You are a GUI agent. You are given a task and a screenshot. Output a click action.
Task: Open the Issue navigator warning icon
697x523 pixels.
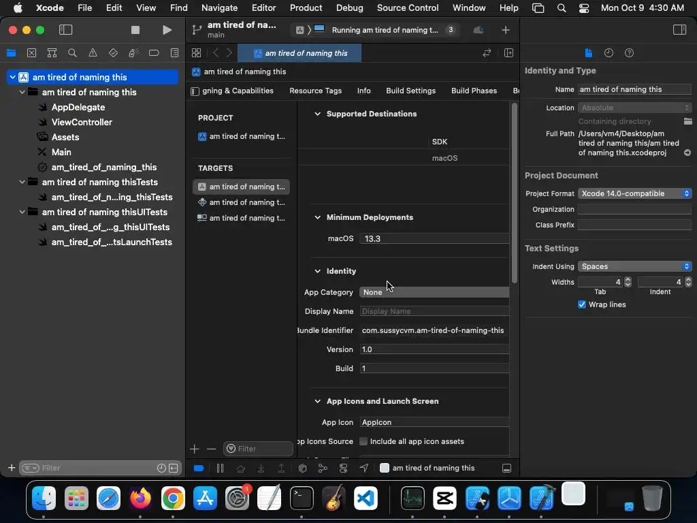[x=93, y=53]
